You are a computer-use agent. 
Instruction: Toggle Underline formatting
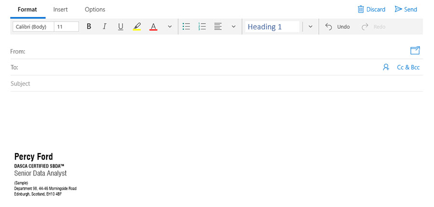click(x=121, y=27)
